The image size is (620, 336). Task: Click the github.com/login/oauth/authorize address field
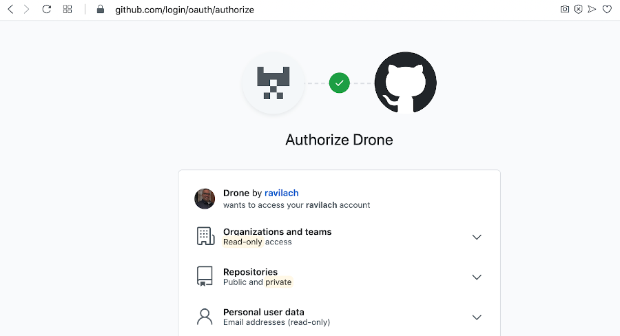[x=185, y=10]
